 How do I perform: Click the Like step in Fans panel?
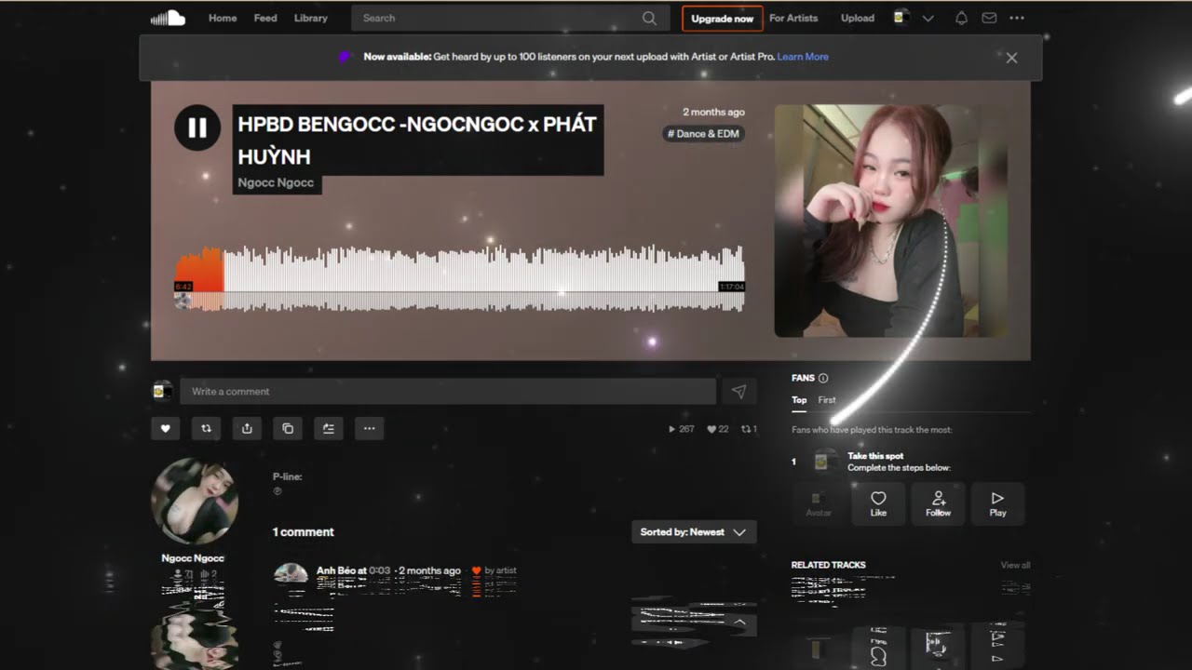click(x=878, y=503)
